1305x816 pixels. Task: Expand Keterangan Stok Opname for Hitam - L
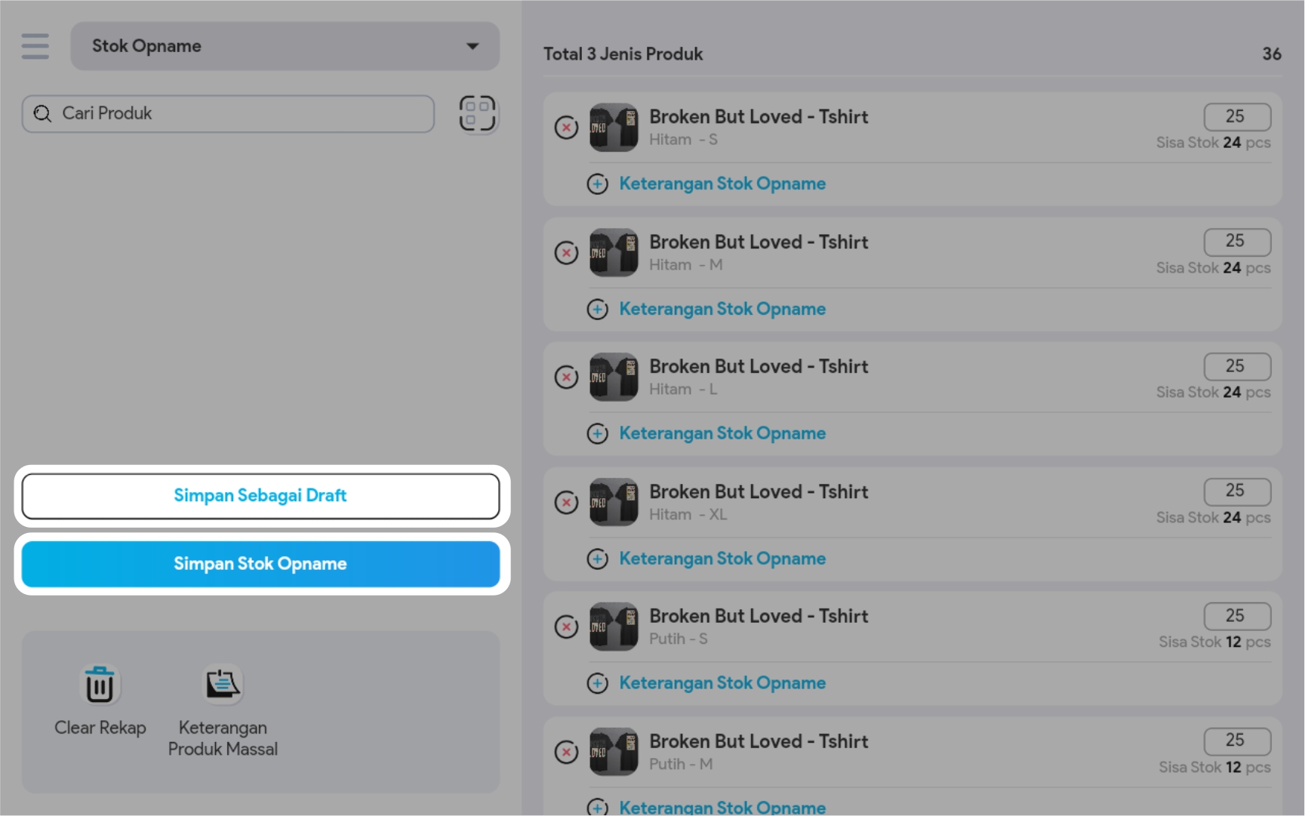pyautogui.click(x=722, y=433)
